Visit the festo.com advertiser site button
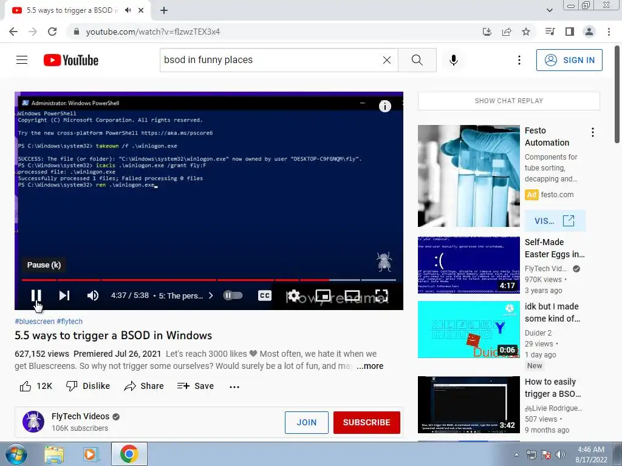This screenshot has height=466, width=622. 555,221
